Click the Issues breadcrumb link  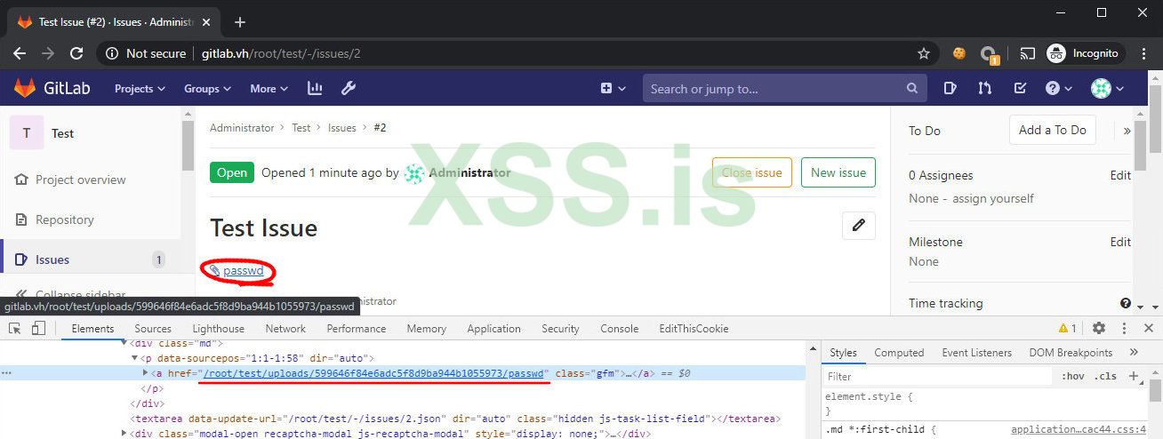pos(342,128)
